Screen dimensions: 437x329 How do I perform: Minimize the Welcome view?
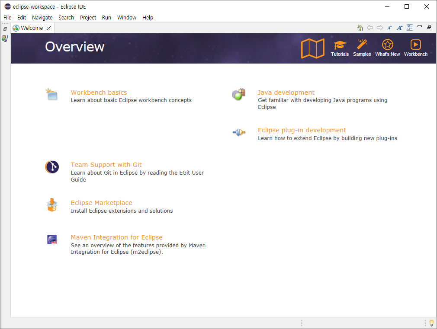coord(419,27)
